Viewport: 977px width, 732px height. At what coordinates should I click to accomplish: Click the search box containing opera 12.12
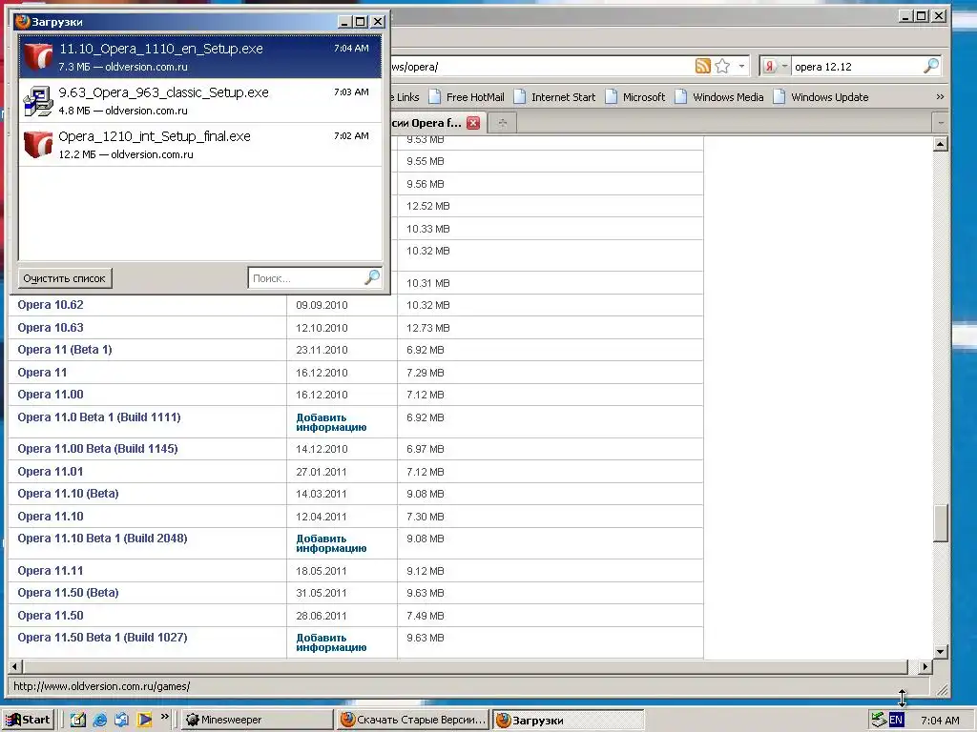coord(857,67)
